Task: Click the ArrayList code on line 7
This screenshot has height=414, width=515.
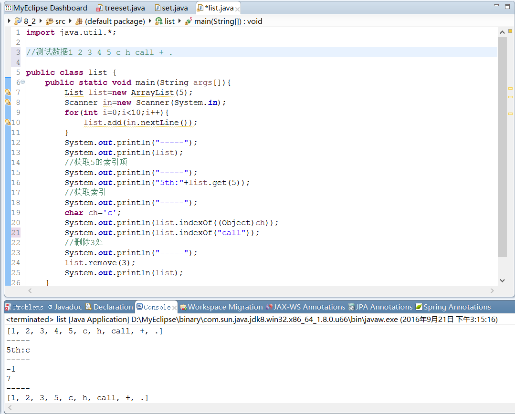Action: coord(152,93)
